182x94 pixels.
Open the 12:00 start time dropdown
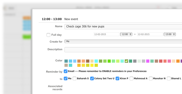[x=126, y=34]
